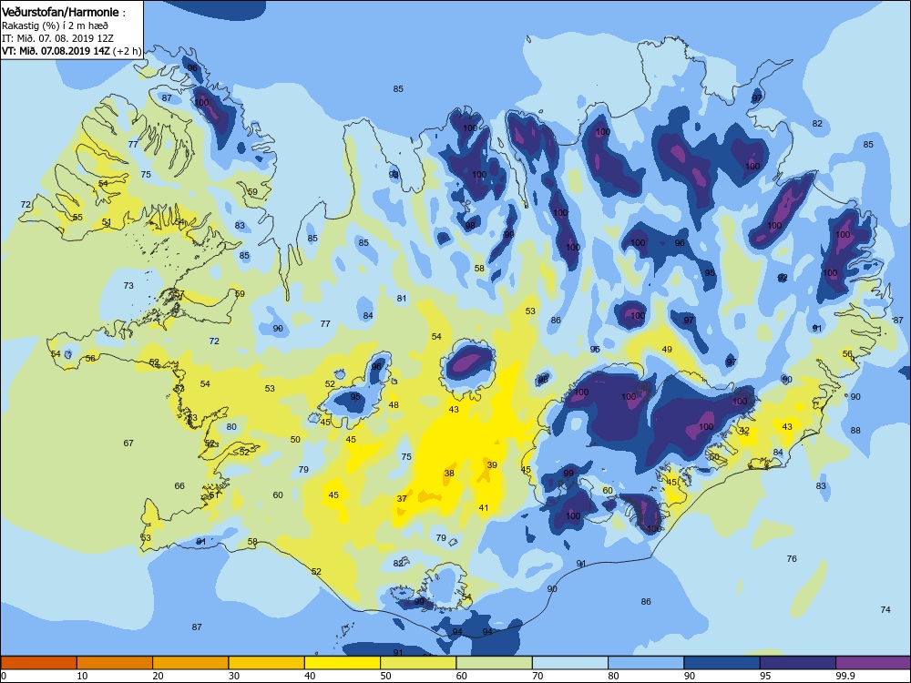Click the humidity value 39 on the map
911x683 pixels.
[x=492, y=464]
